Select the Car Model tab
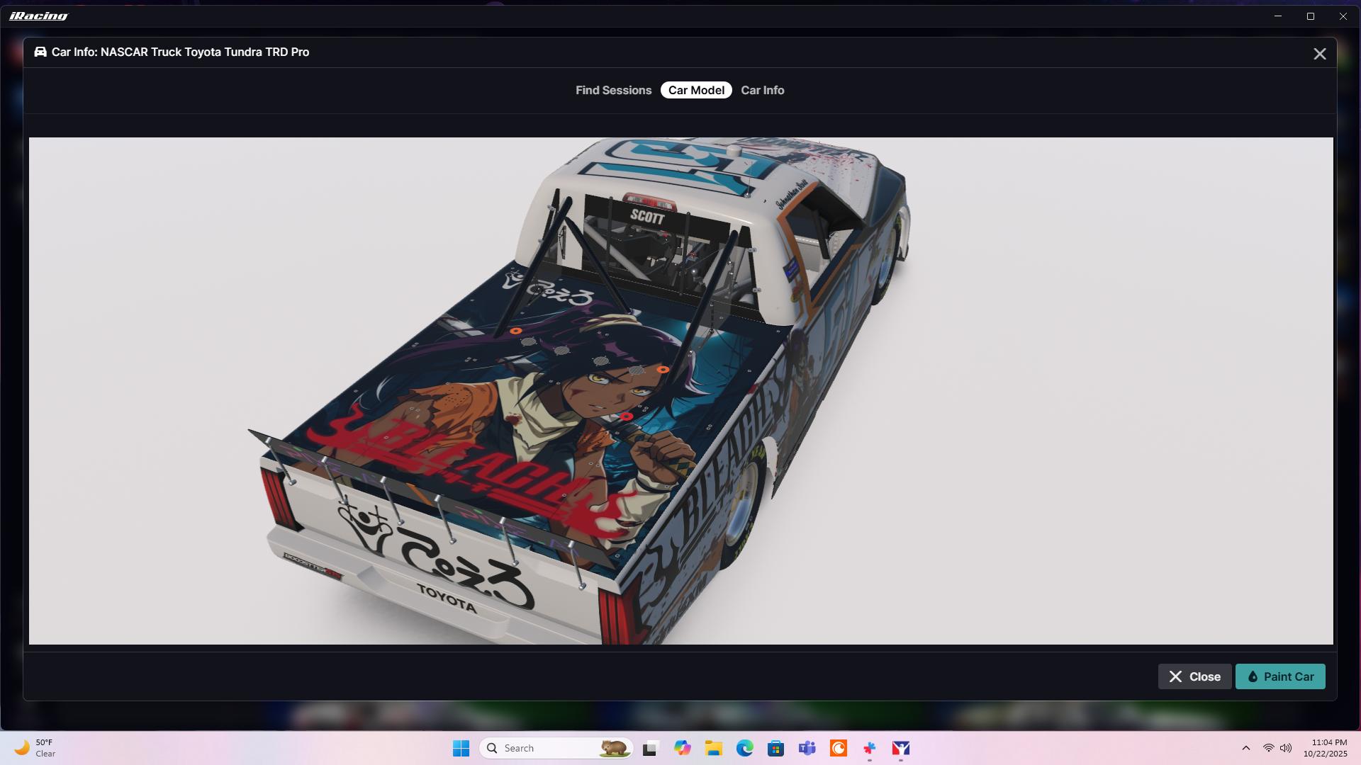Screen dimensions: 1361x765 [696, 91]
